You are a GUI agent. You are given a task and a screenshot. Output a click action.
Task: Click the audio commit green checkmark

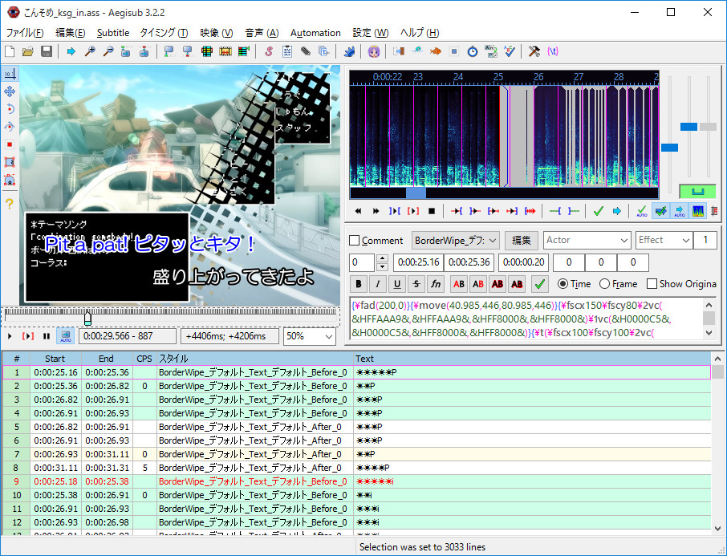pos(598,212)
